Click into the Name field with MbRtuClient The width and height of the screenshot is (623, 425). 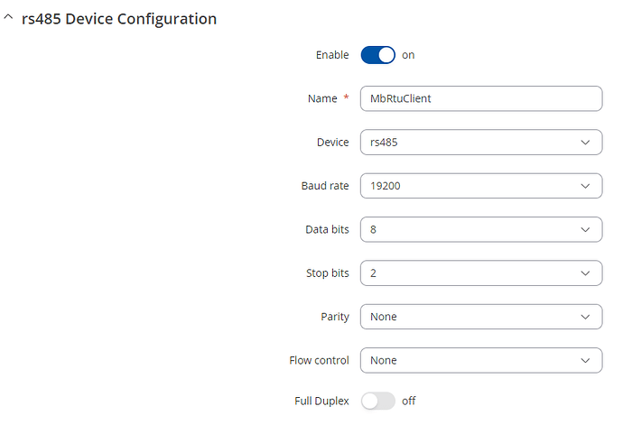coord(481,98)
